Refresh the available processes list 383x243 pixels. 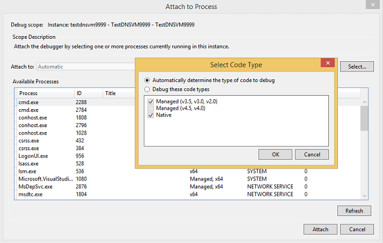coord(354,211)
